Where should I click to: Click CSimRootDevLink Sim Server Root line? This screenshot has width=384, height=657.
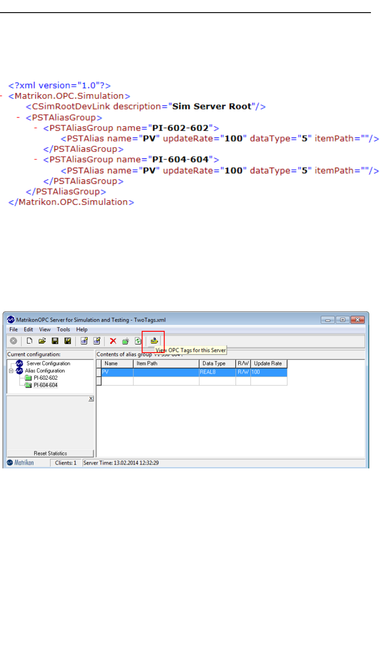click(x=146, y=106)
